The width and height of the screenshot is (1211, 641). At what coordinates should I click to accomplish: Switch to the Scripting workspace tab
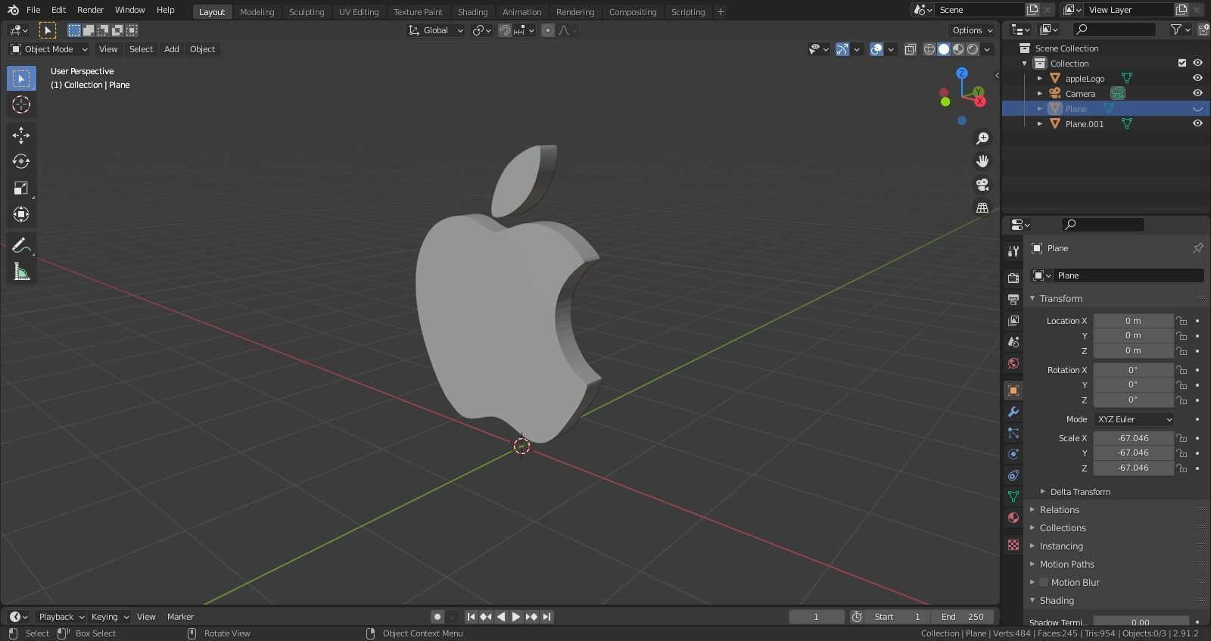point(688,12)
